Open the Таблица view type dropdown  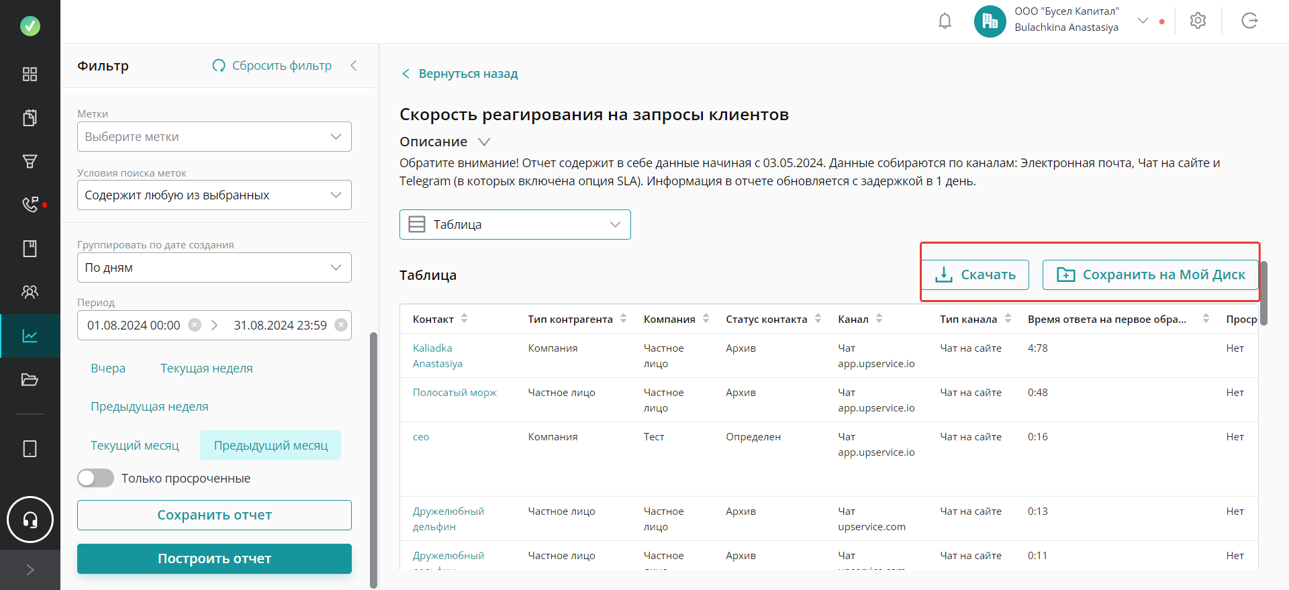tap(515, 224)
